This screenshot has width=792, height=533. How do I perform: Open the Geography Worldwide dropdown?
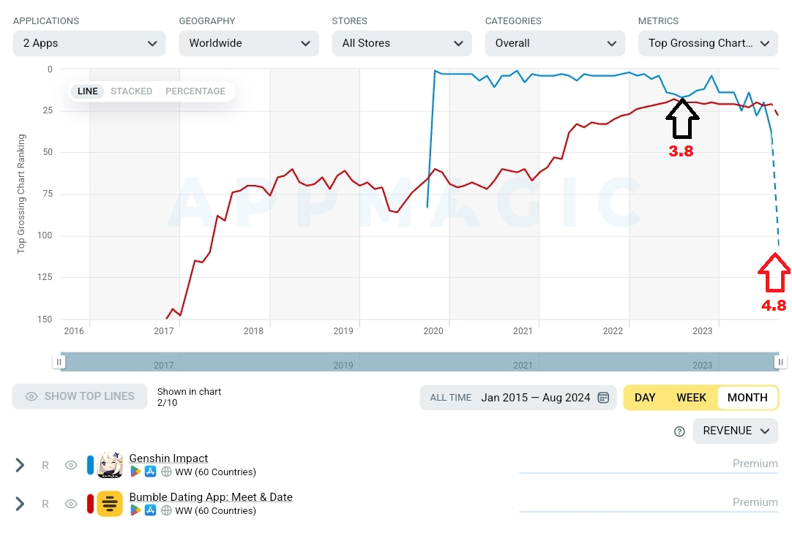coord(249,43)
